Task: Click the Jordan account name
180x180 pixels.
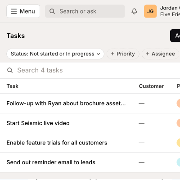Action: click(x=170, y=8)
